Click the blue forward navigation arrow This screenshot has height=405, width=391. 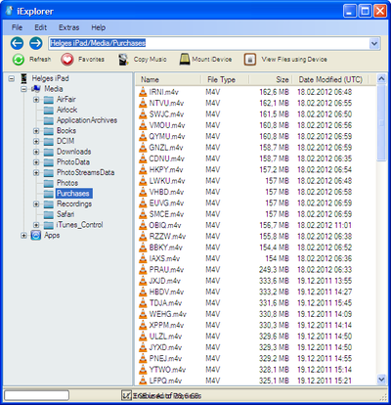tap(36, 43)
